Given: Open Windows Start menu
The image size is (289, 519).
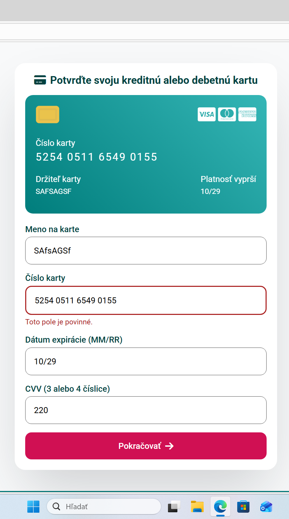Looking at the screenshot, I should coord(33,506).
